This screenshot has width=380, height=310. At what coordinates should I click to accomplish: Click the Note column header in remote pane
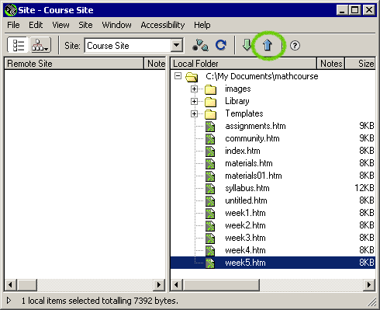[x=155, y=64]
